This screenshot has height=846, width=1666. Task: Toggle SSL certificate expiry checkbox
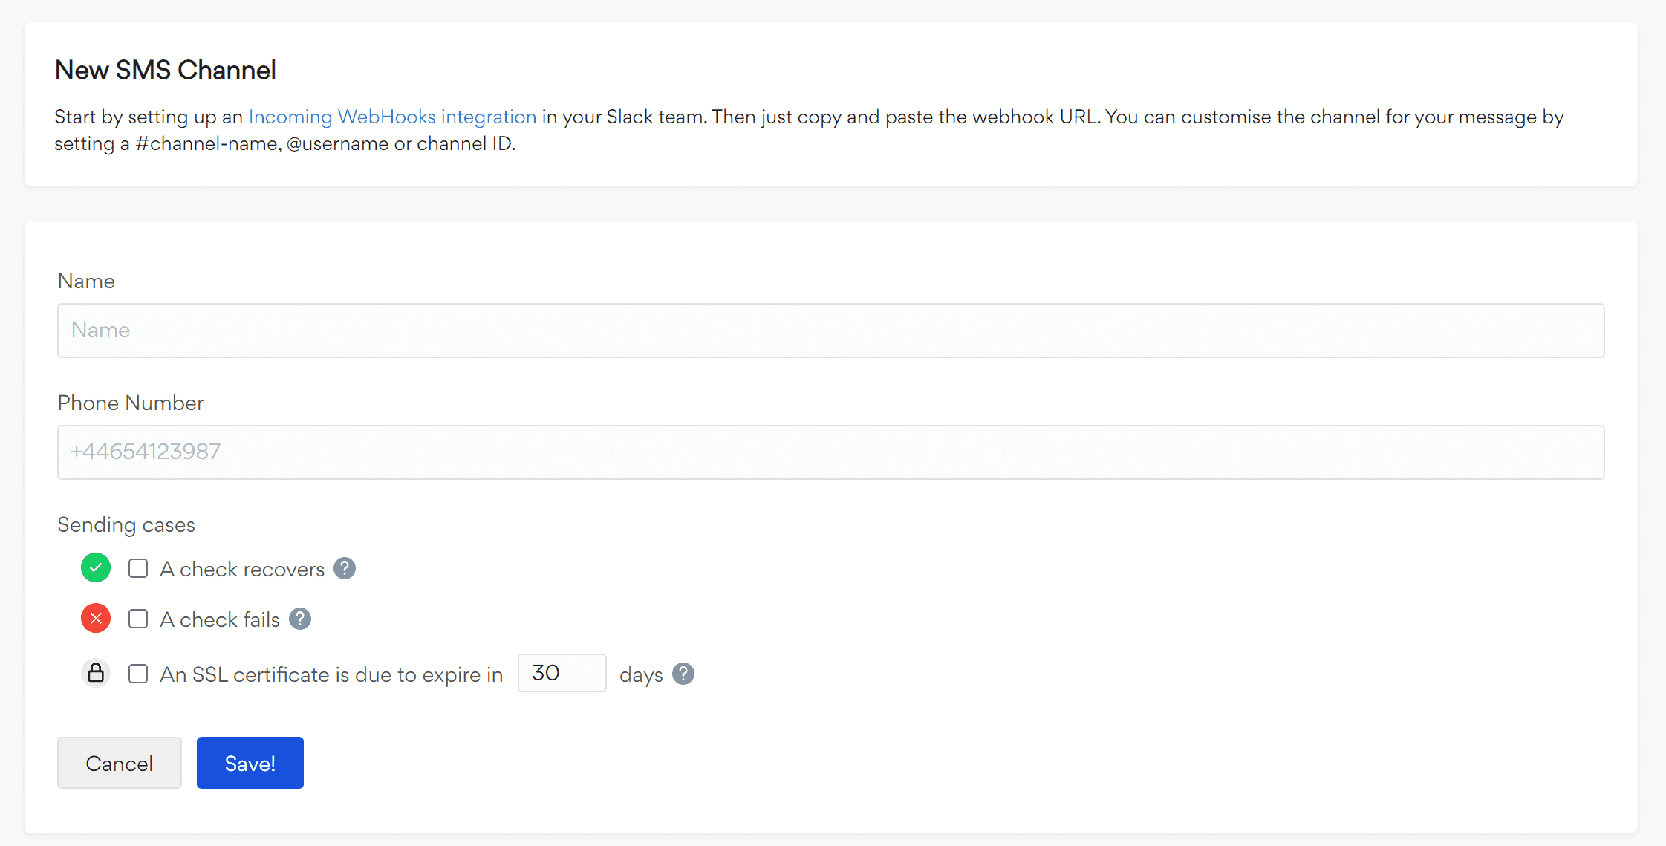pyautogui.click(x=138, y=674)
